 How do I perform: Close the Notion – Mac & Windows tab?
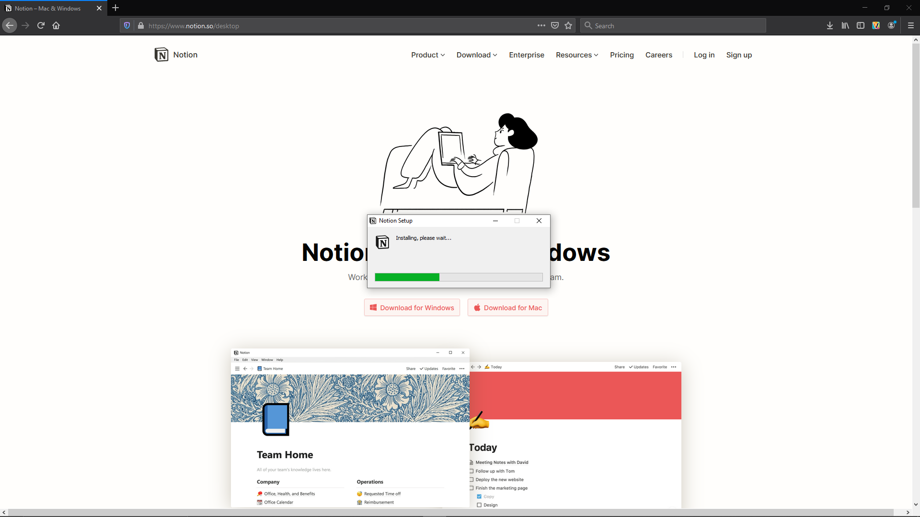pyautogui.click(x=99, y=8)
